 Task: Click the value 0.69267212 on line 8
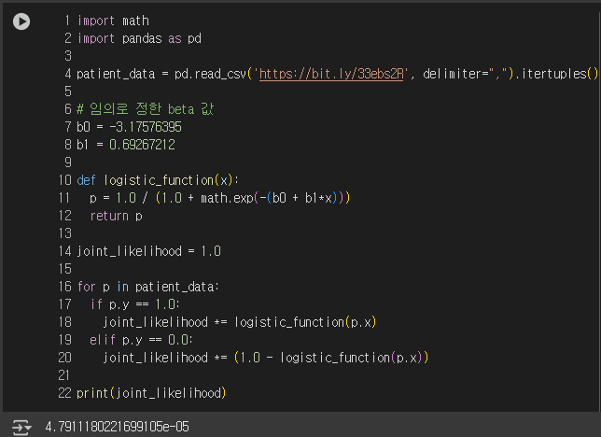click(x=142, y=145)
